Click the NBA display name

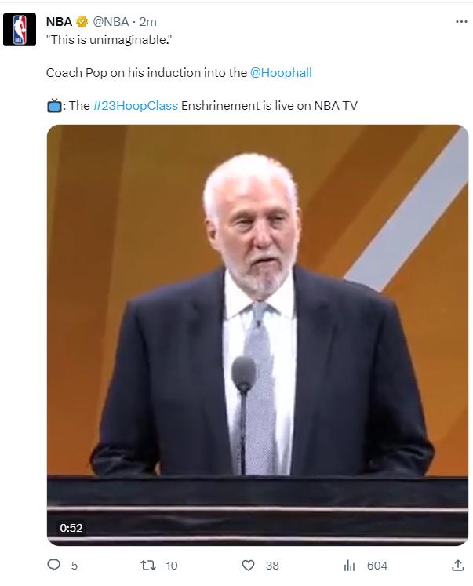(59, 22)
